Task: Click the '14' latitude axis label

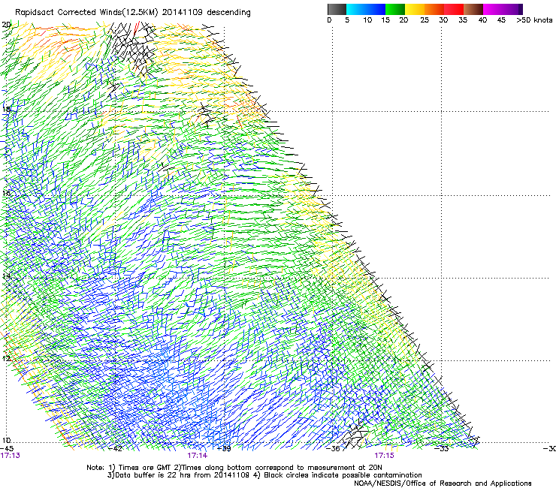Action: [6, 276]
